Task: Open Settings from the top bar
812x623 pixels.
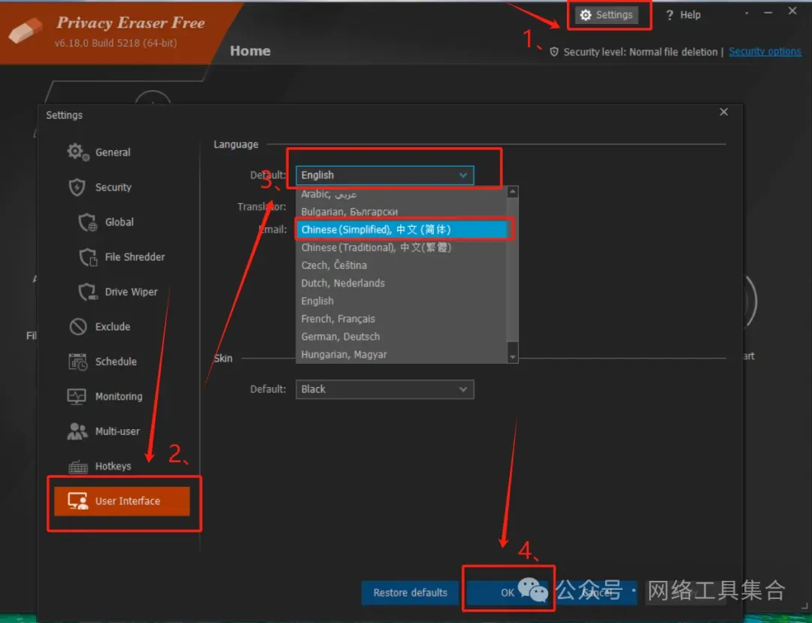Action: [x=607, y=15]
